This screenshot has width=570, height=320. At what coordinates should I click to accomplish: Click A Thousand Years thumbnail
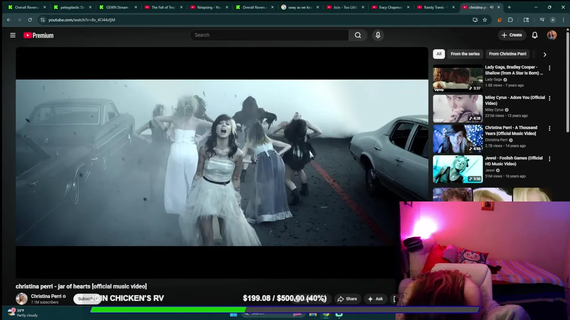(458, 139)
